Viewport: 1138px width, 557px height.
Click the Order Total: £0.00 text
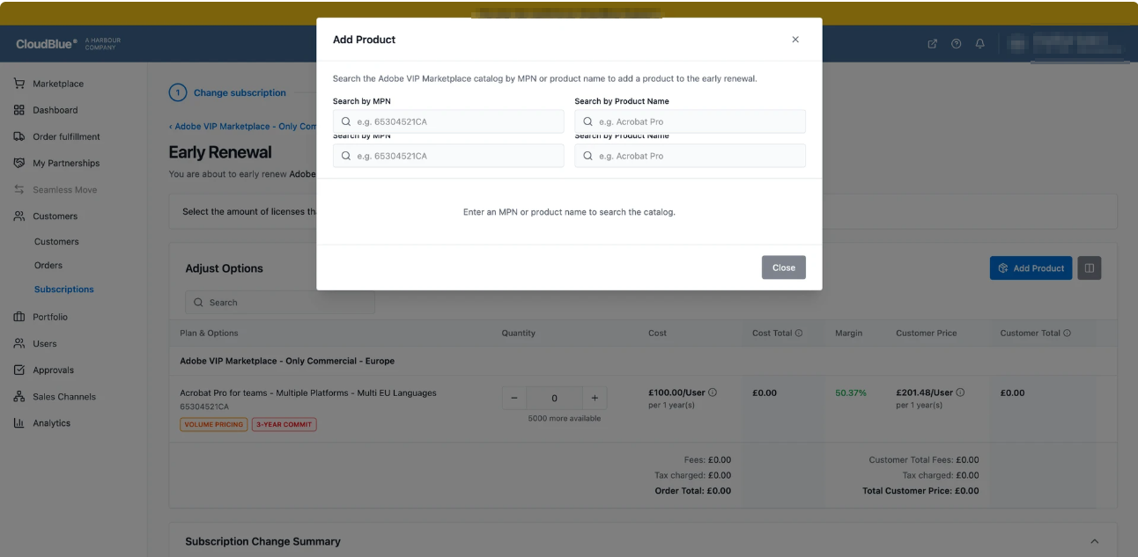pos(692,491)
